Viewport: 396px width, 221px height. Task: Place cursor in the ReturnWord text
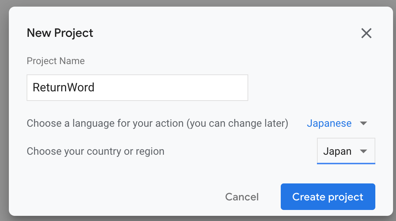64,87
